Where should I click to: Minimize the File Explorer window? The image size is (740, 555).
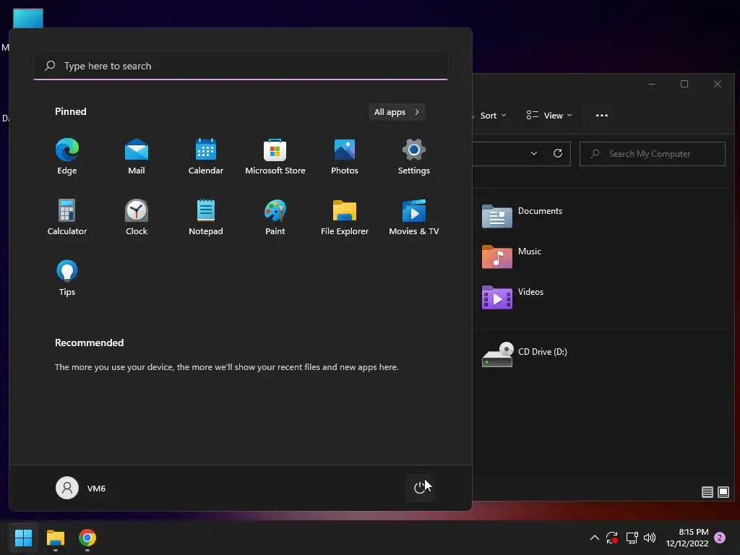[x=652, y=84]
